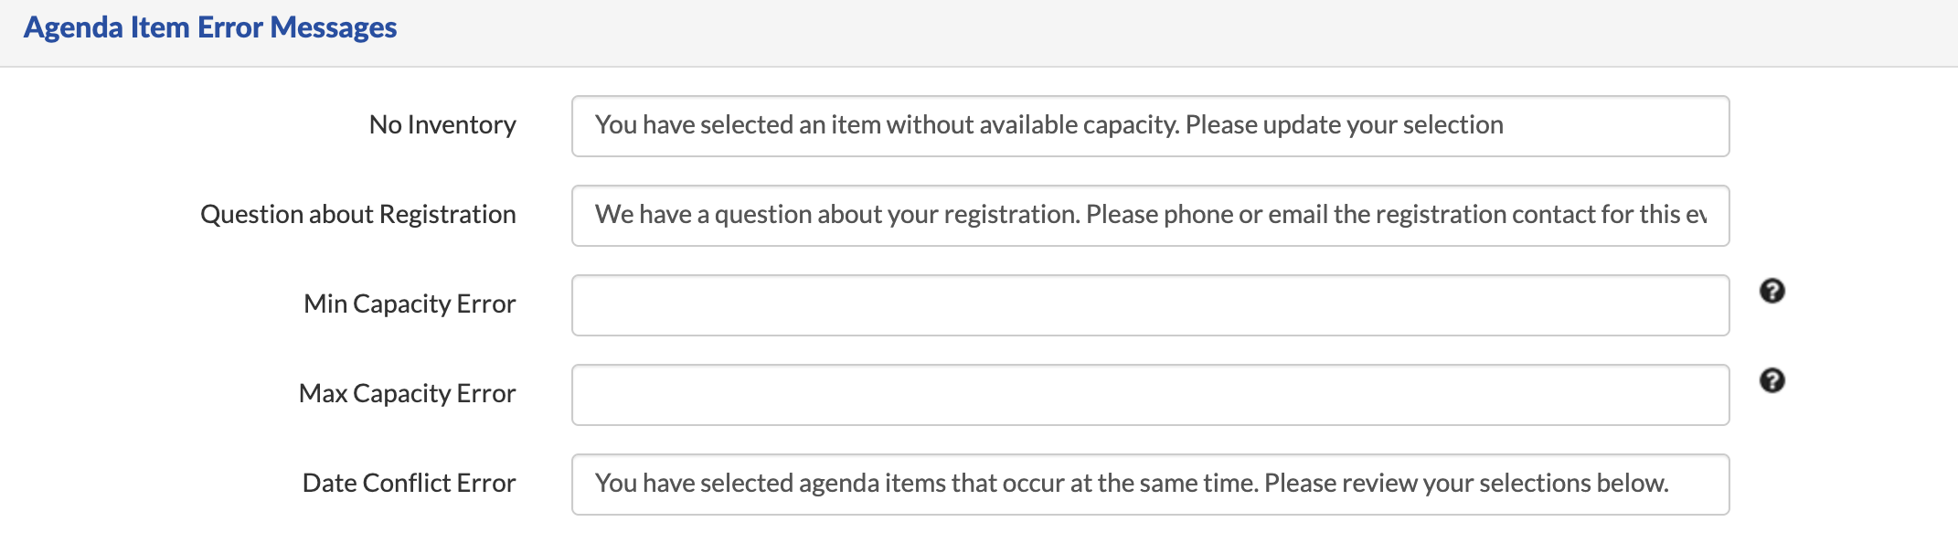Click into the empty Max Capacity Error field

pyautogui.click(x=1150, y=395)
